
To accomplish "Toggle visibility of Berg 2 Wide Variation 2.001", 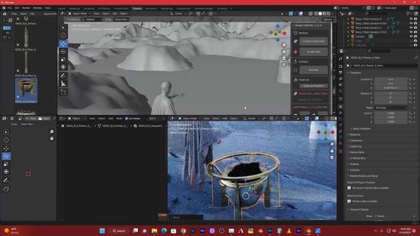I will [x=411, y=32].
